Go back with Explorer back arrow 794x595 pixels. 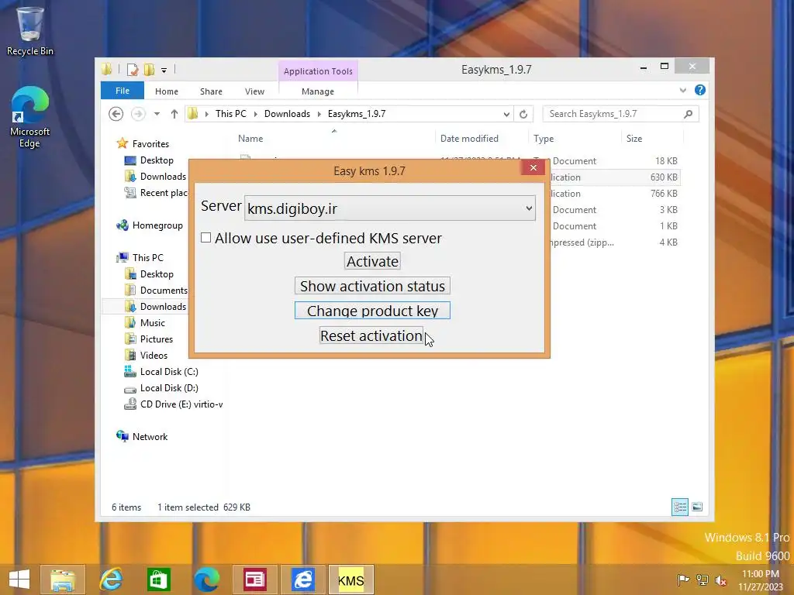pyautogui.click(x=116, y=114)
